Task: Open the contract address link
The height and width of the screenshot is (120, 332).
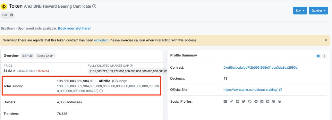Action: 260,67
